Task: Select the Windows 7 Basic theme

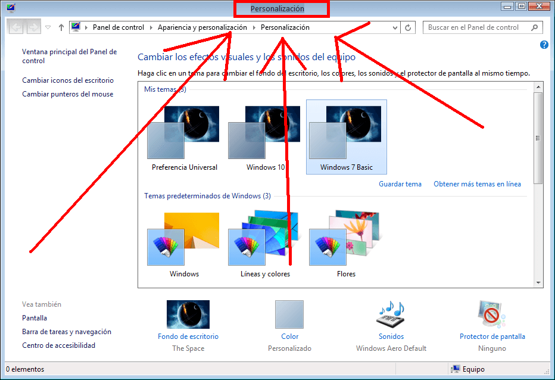Action: 346,137
